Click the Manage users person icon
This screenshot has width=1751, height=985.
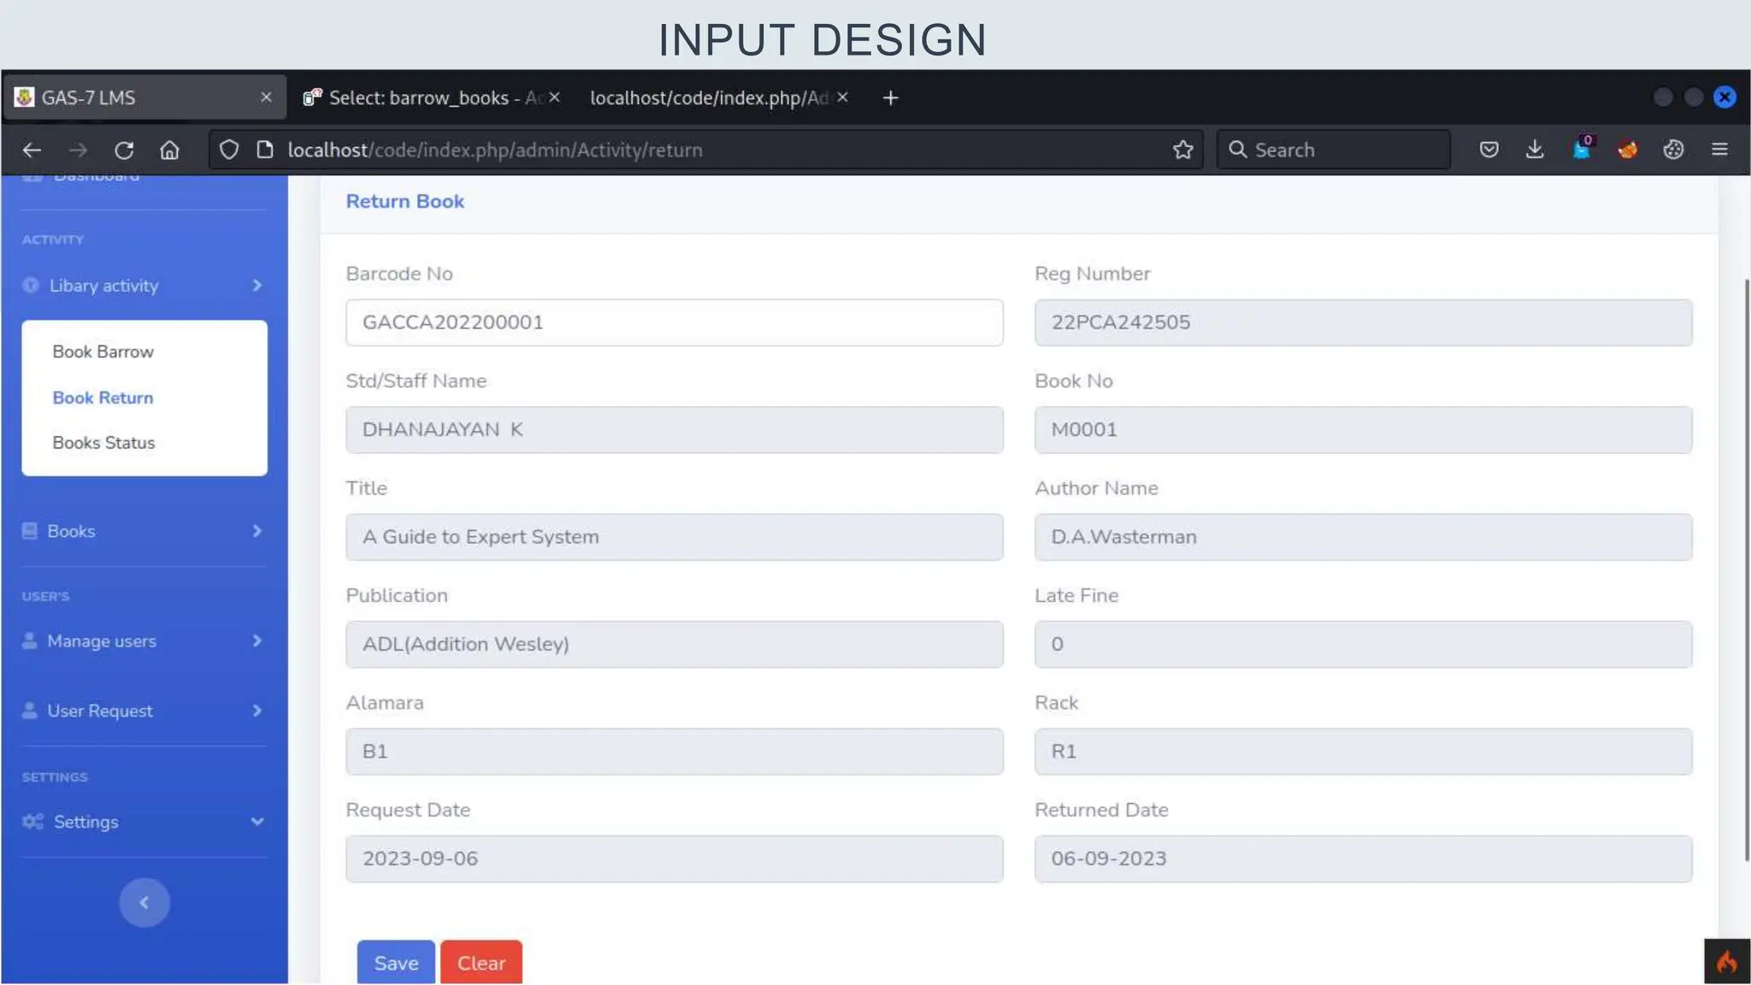[30, 640]
